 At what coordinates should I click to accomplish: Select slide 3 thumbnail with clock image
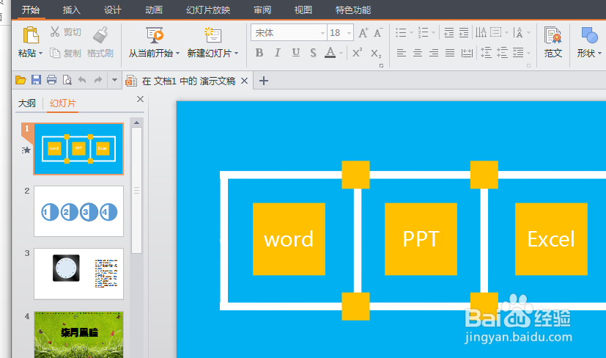pos(79,274)
